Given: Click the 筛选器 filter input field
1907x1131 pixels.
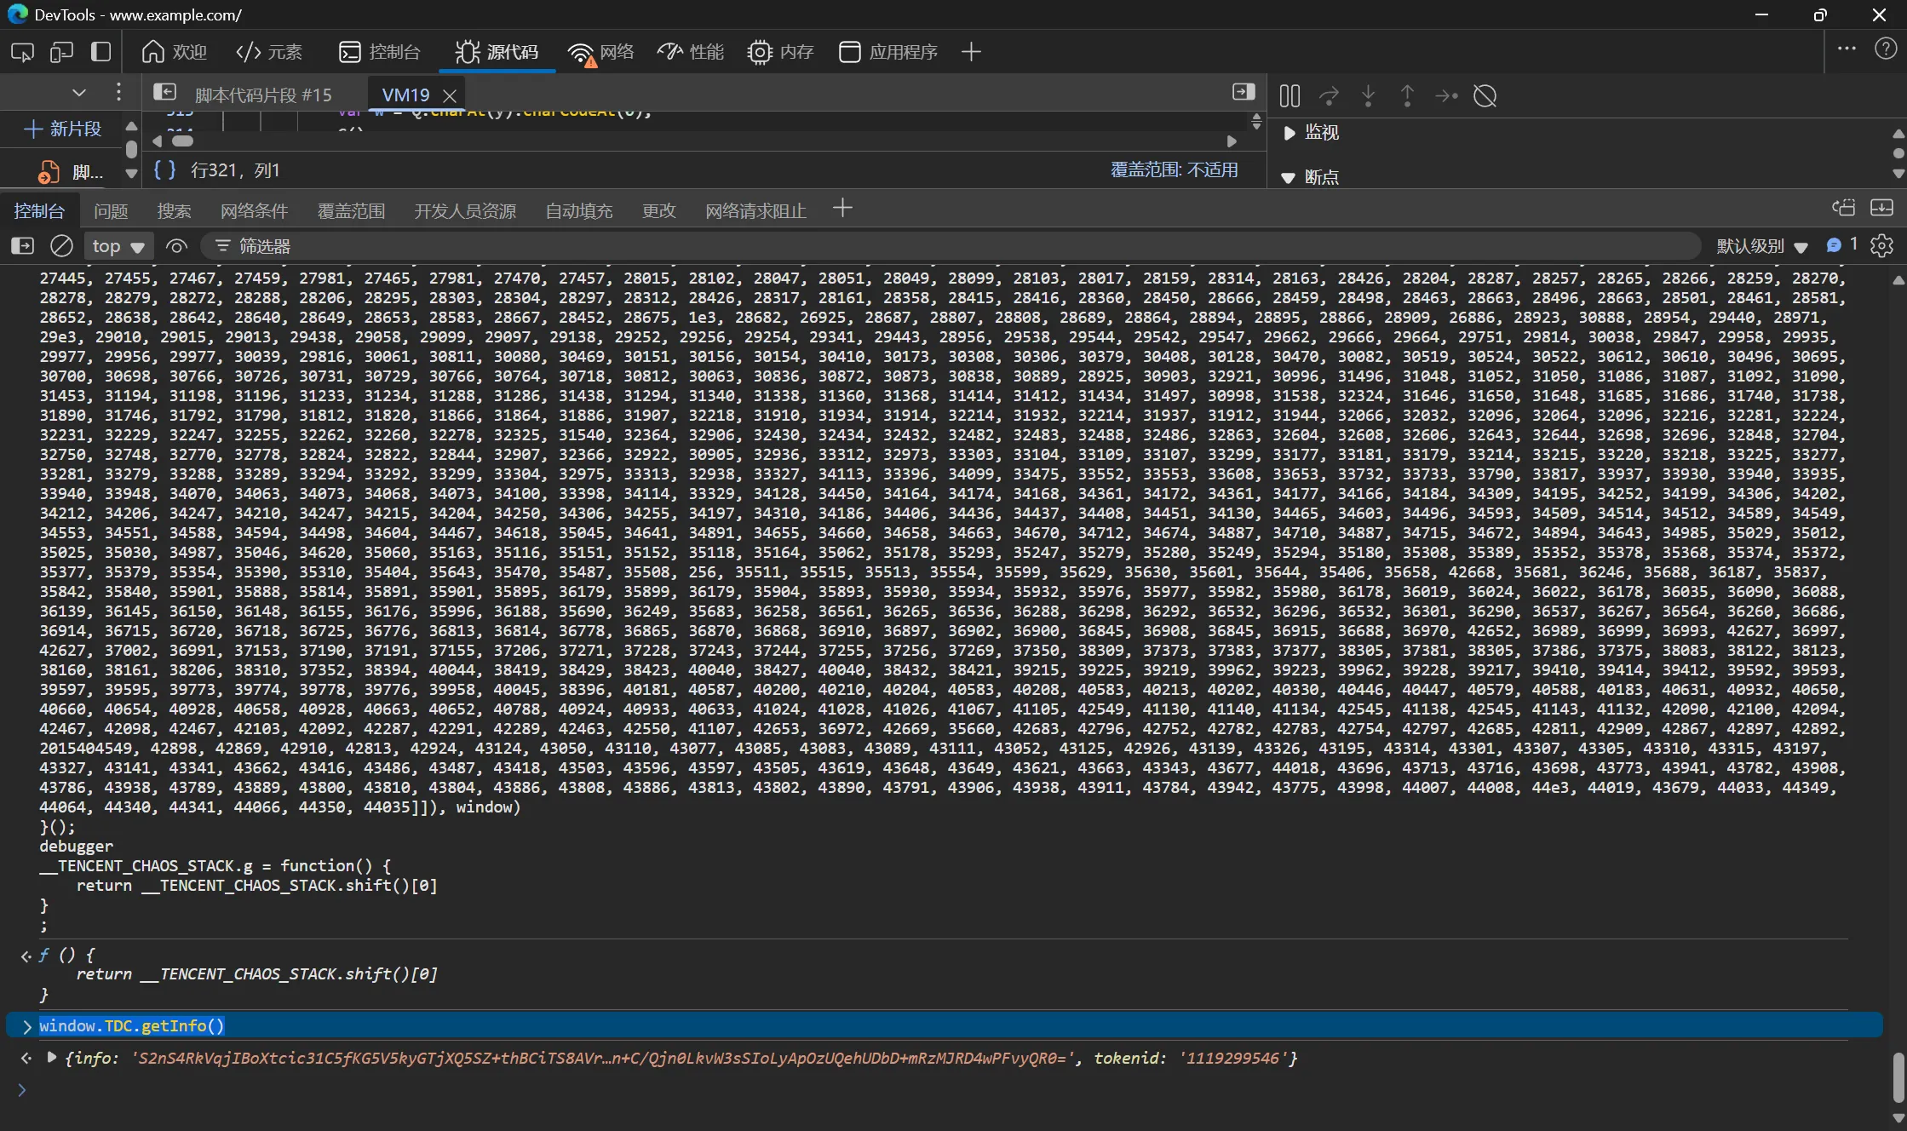Looking at the screenshot, I should tap(951, 246).
